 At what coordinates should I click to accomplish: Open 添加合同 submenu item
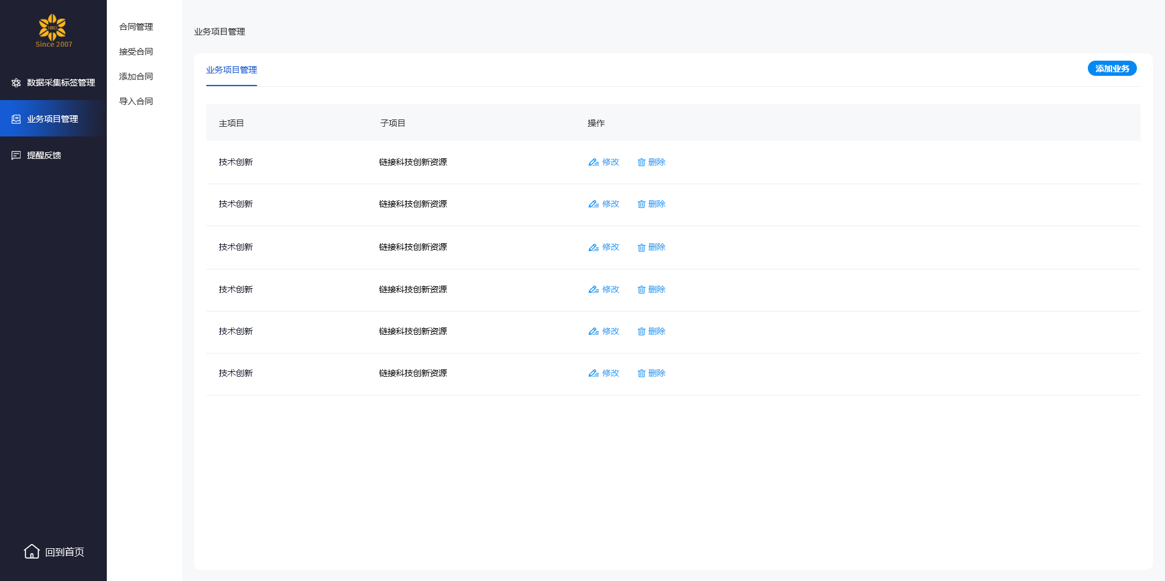[136, 76]
